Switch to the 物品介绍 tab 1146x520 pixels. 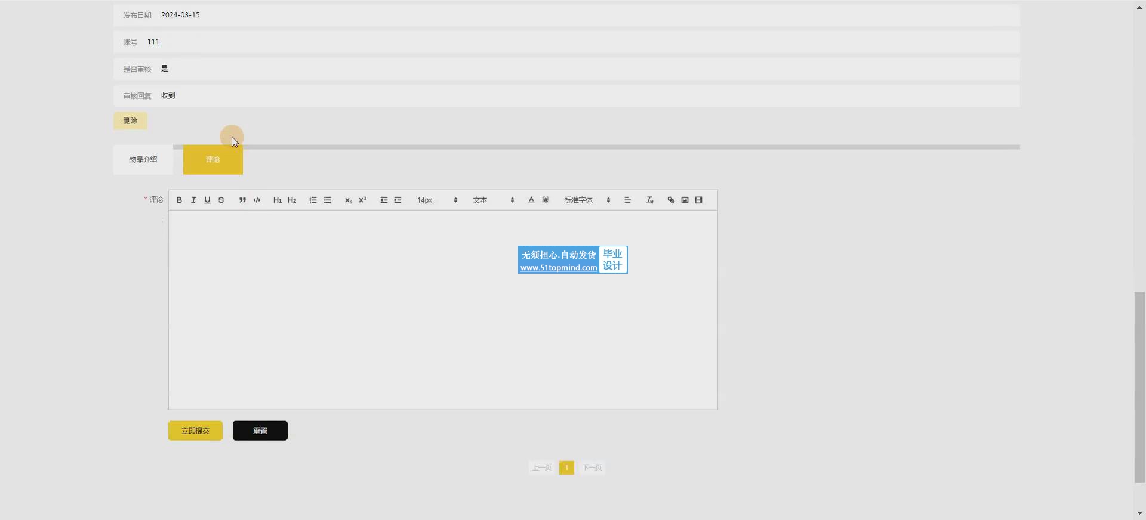coord(143,160)
